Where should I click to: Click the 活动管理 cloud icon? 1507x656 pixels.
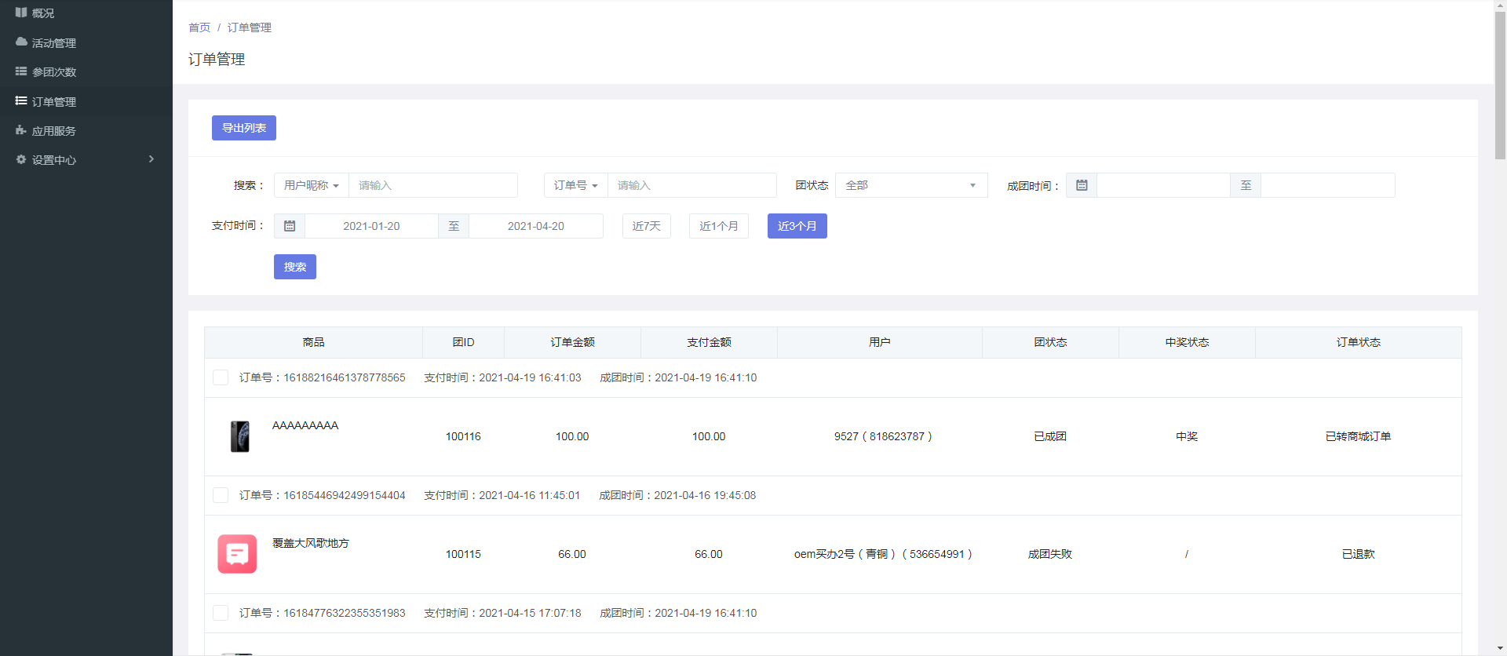click(x=21, y=42)
